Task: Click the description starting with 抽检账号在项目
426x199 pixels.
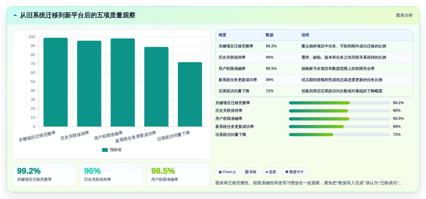Action: [x=338, y=69]
